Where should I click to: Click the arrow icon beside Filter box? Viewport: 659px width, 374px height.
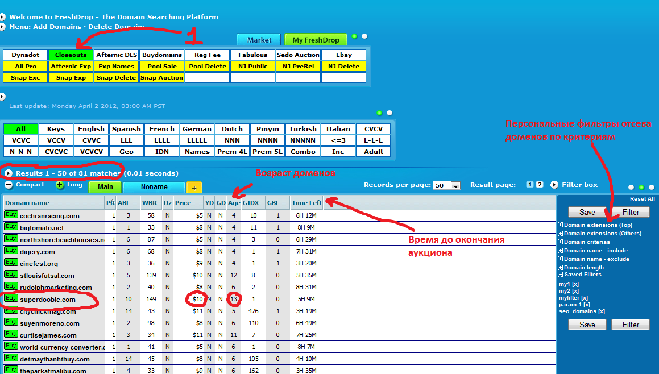554,185
